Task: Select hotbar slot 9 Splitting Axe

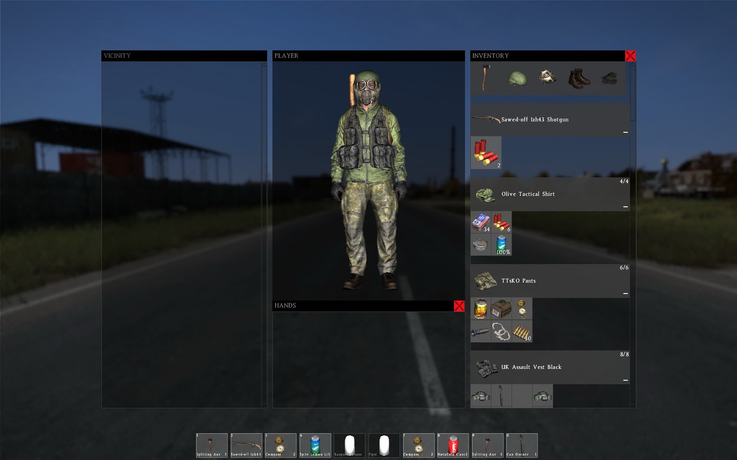Action: click(x=487, y=446)
